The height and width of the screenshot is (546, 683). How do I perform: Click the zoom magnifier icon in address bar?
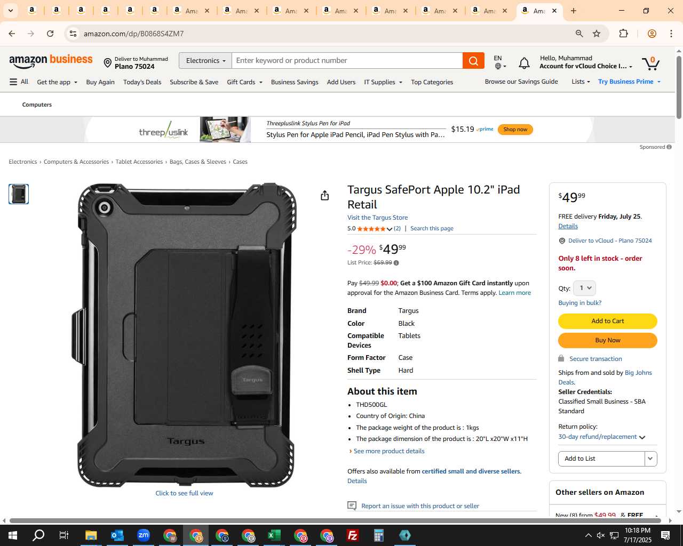(x=579, y=34)
